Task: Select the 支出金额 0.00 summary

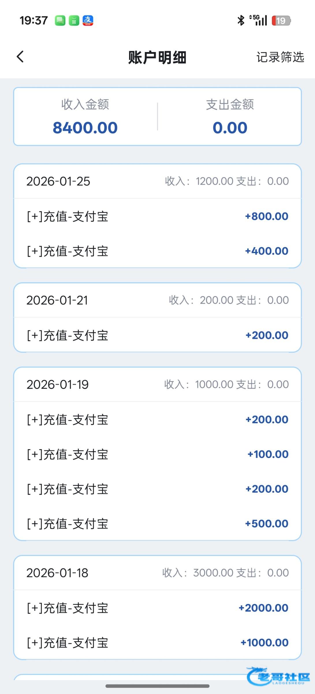Action: pyautogui.click(x=230, y=117)
